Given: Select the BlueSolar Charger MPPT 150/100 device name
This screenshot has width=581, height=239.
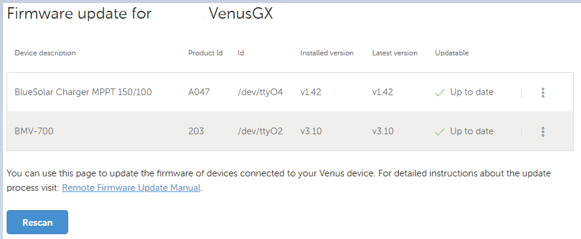Looking at the screenshot, I should (83, 92).
